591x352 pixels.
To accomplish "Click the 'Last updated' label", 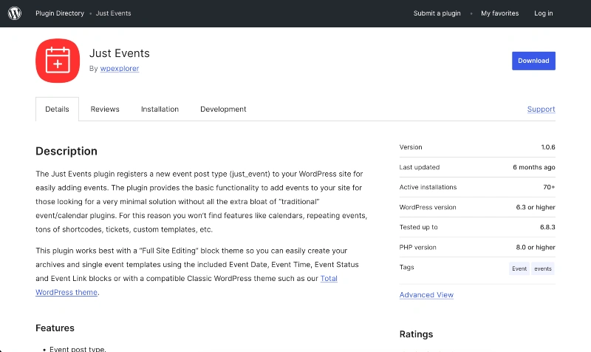I will [420, 167].
